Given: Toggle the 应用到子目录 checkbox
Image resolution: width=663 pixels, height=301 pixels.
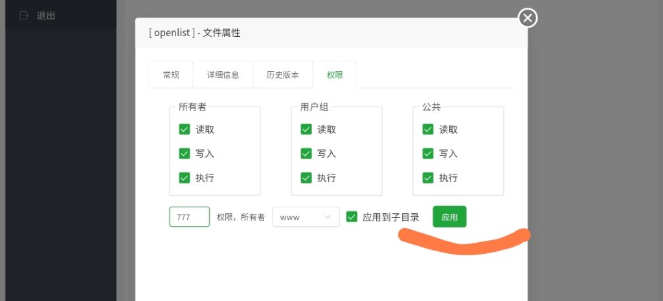Looking at the screenshot, I should click(352, 217).
